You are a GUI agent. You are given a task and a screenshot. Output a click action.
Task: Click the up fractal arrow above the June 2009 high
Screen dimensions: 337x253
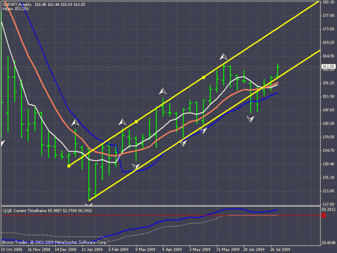(224, 57)
